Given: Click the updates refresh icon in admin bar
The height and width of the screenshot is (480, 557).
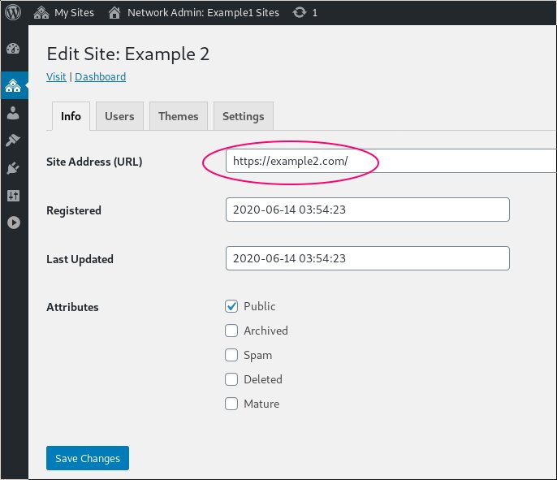Looking at the screenshot, I should point(300,12).
